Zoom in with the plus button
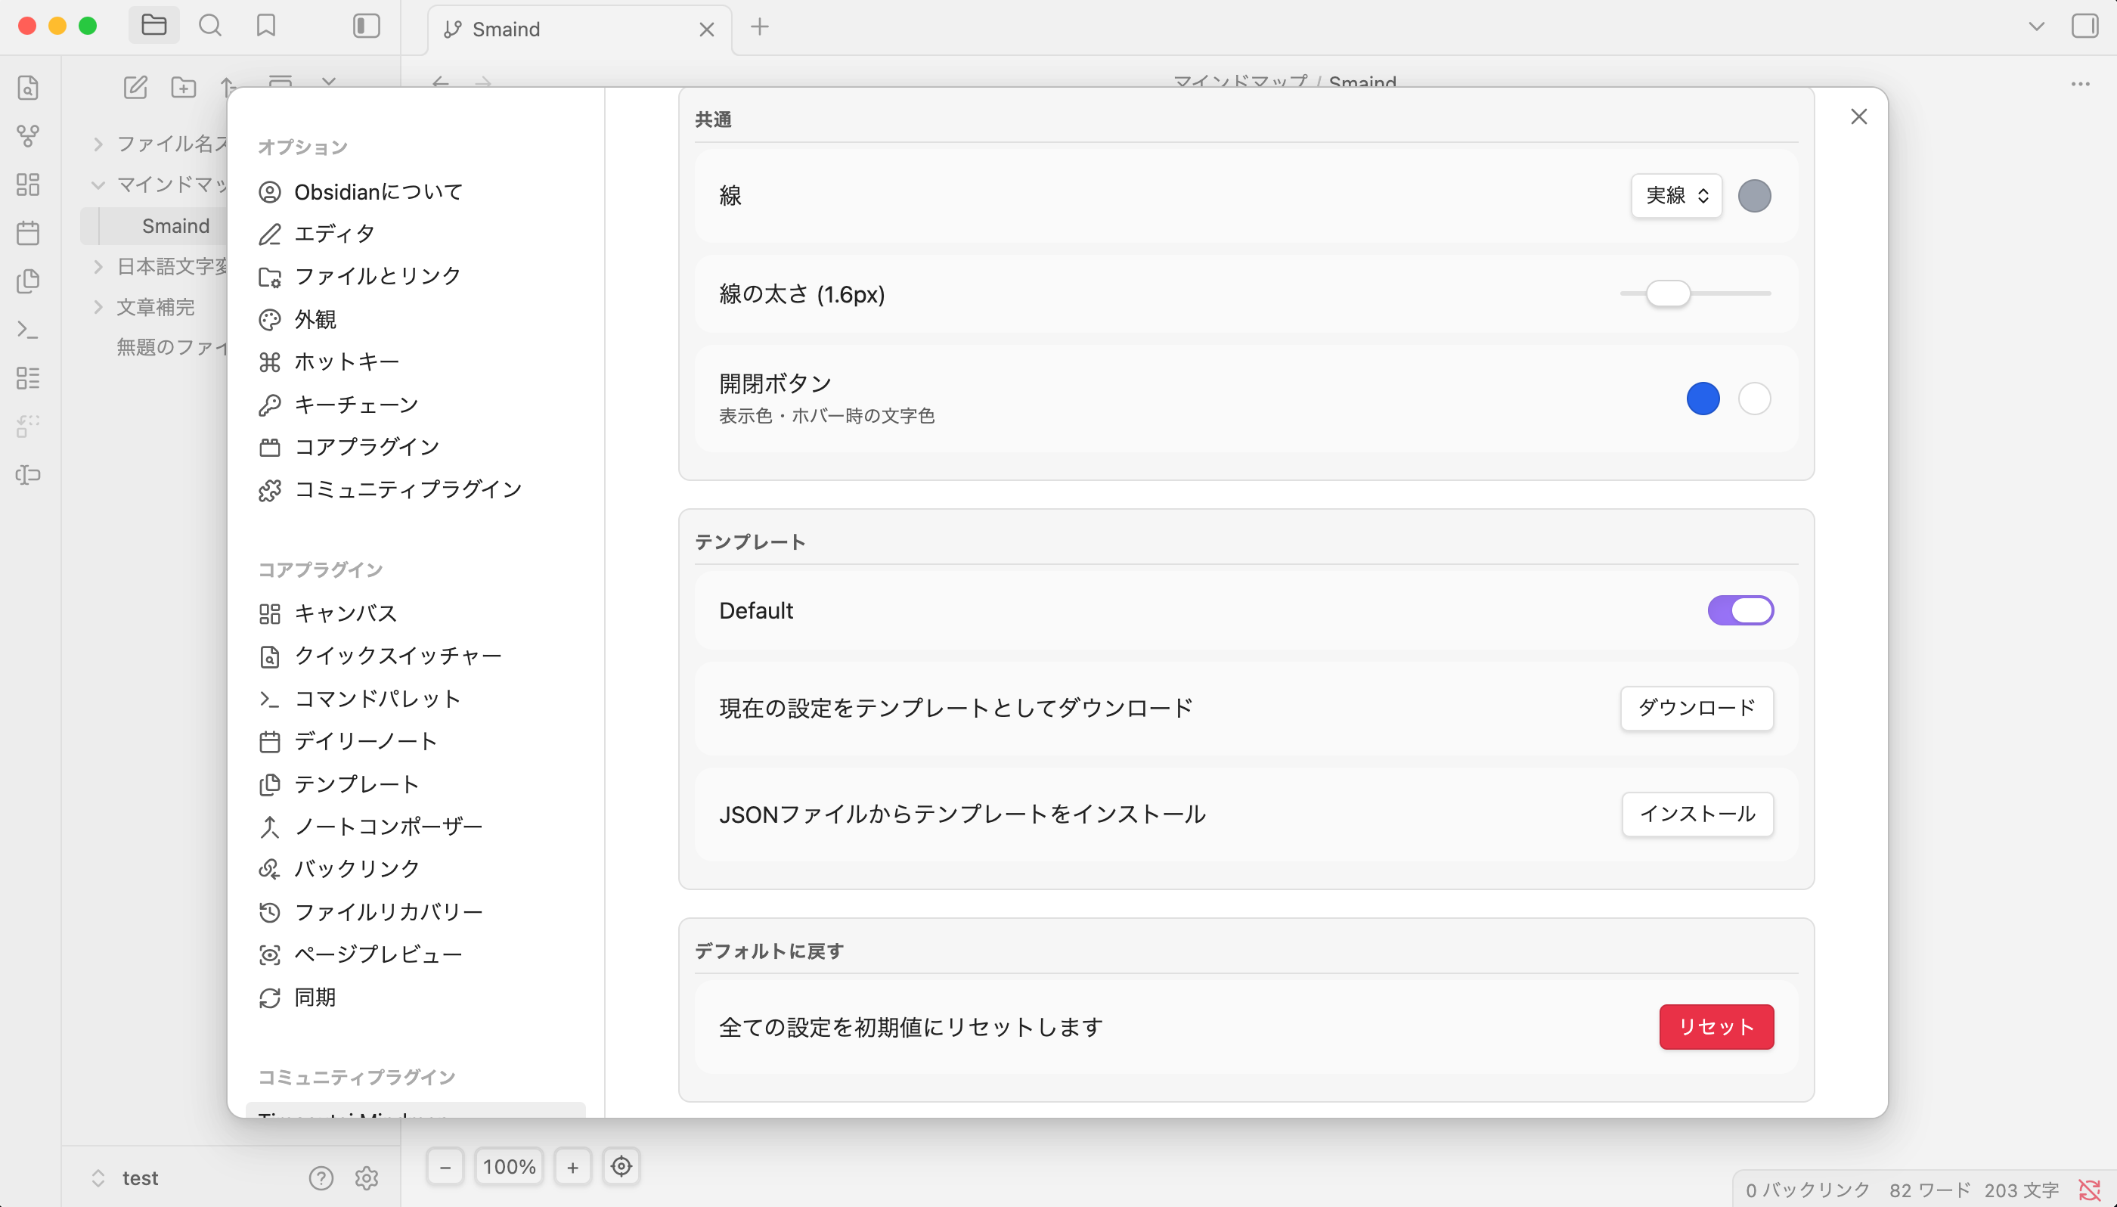 [x=572, y=1167]
